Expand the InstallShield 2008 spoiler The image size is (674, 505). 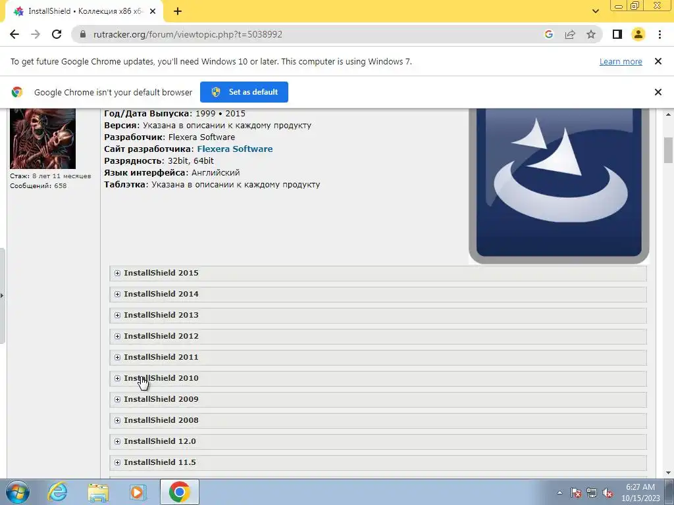tap(378, 420)
